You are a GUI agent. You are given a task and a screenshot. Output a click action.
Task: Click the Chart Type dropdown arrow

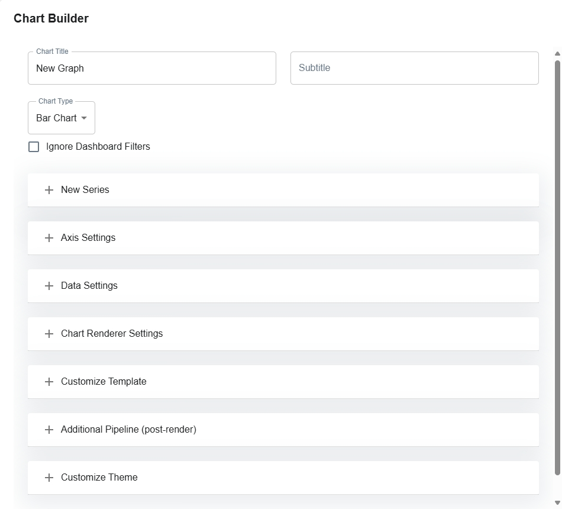pyautogui.click(x=84, y=118)
